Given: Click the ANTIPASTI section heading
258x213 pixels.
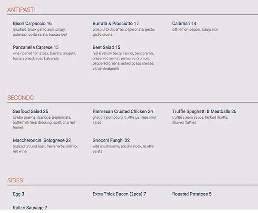Looking at the screenshot, I should [x=21, y=9].
